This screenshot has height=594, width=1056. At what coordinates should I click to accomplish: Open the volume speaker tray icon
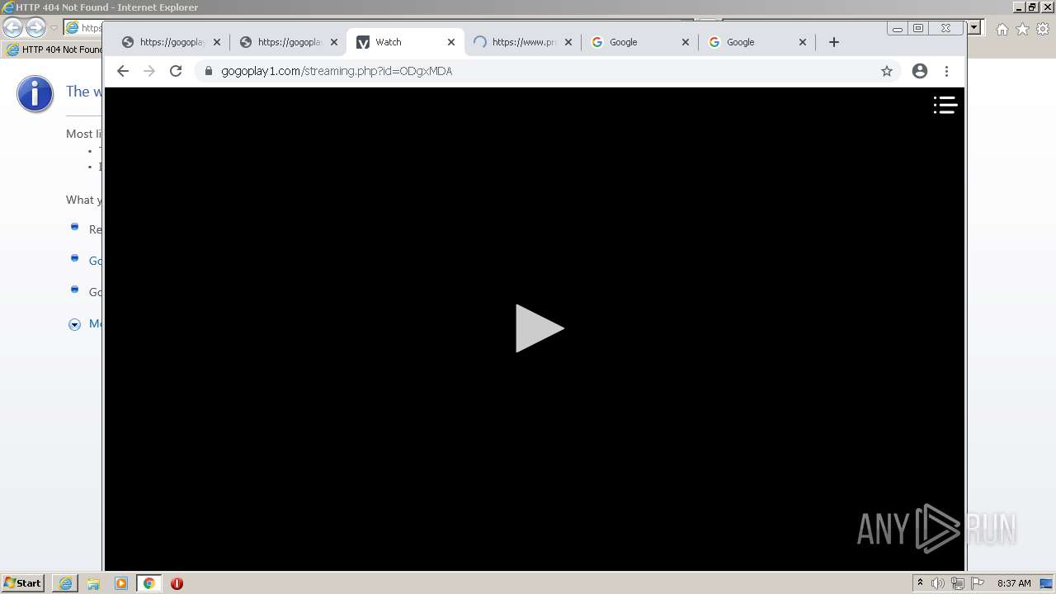coord(938,583)
